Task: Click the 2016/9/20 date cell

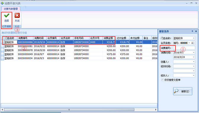Action: (40, 50)
